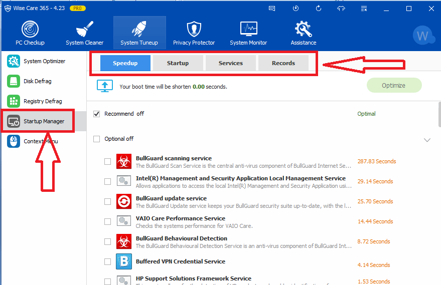Click BullGuard update service icon
The image size is (441, 285).
[x=124, y=201]
